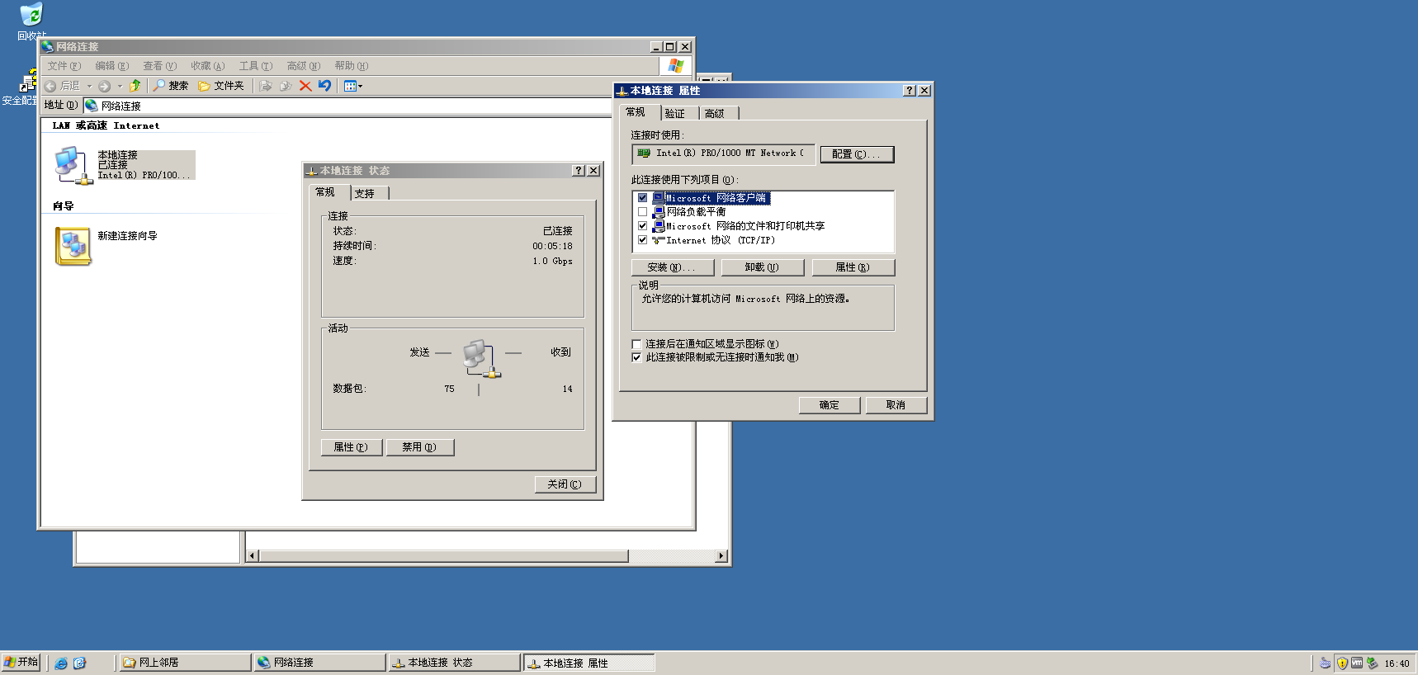Viewport: 1418px width, 675px height.
Task: Select the 本地连接 network connection icon
Action: tap(73, 165)
